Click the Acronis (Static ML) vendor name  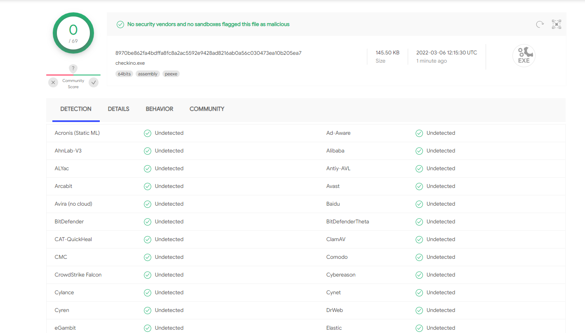tap(77, 133)
